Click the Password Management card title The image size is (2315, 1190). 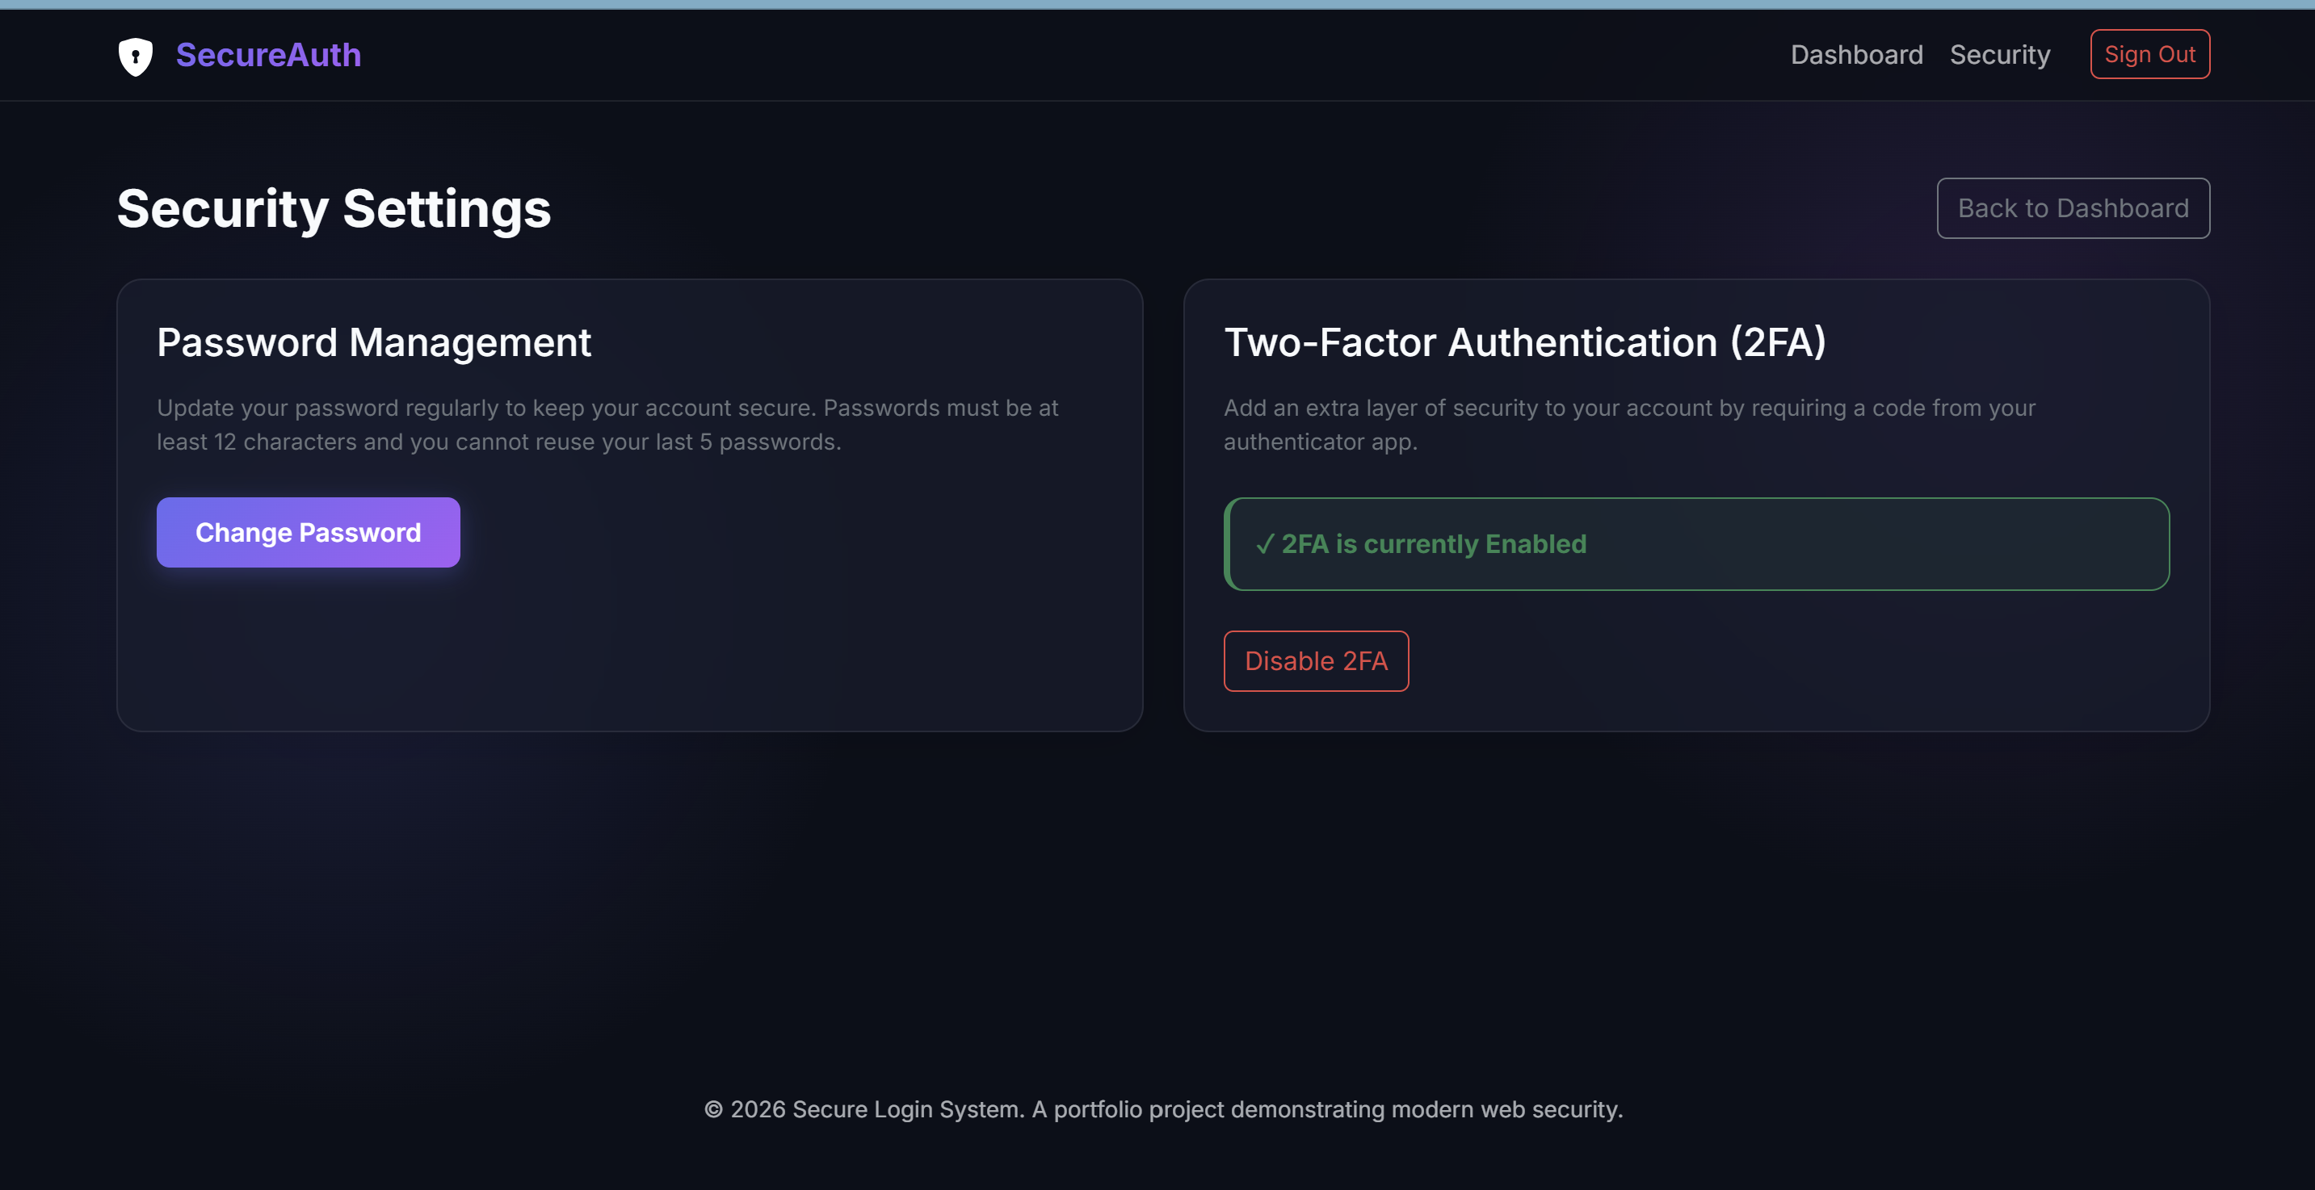point(374,342)
